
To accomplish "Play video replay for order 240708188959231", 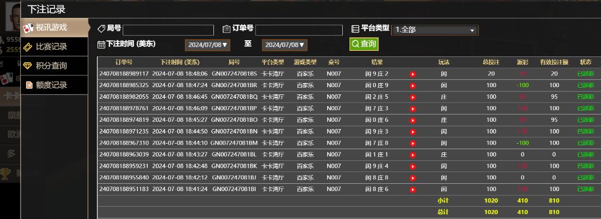I will click(413, 166).
